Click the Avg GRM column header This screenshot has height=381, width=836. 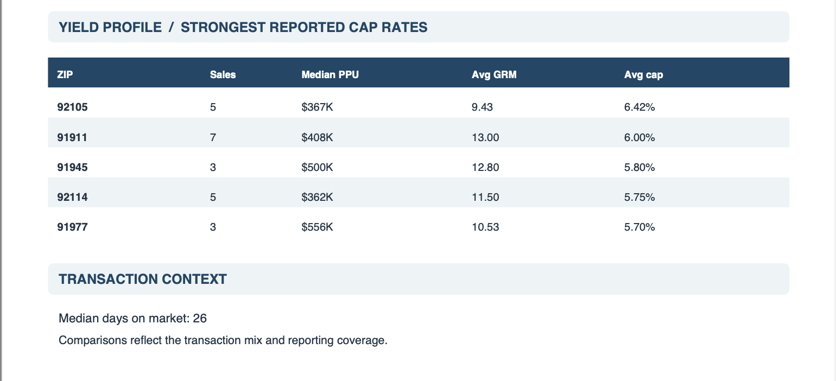[x=494, y=75]
